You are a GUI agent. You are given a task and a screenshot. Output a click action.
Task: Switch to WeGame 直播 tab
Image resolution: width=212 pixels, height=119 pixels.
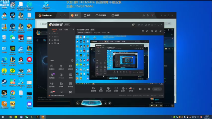(x=115, y=15)
